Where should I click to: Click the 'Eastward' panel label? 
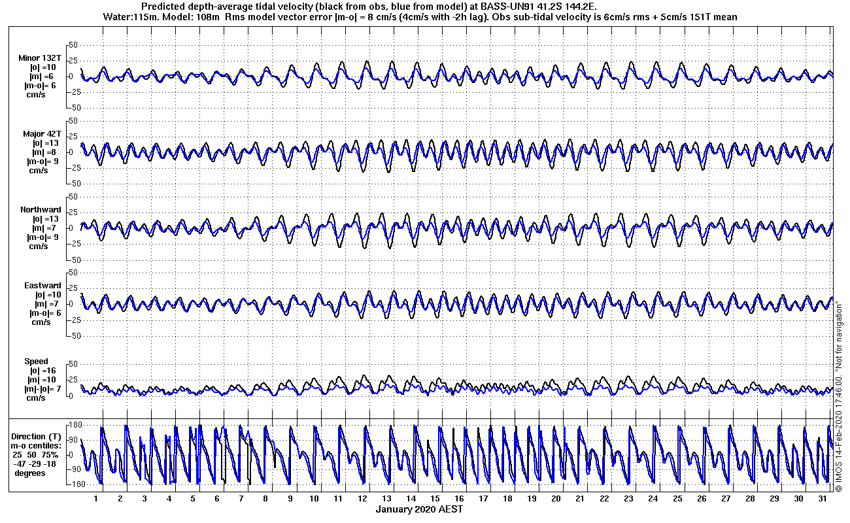coord(42,286)
